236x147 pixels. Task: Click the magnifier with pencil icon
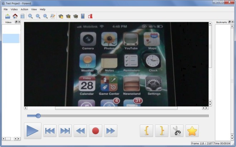tap(53, 16)
